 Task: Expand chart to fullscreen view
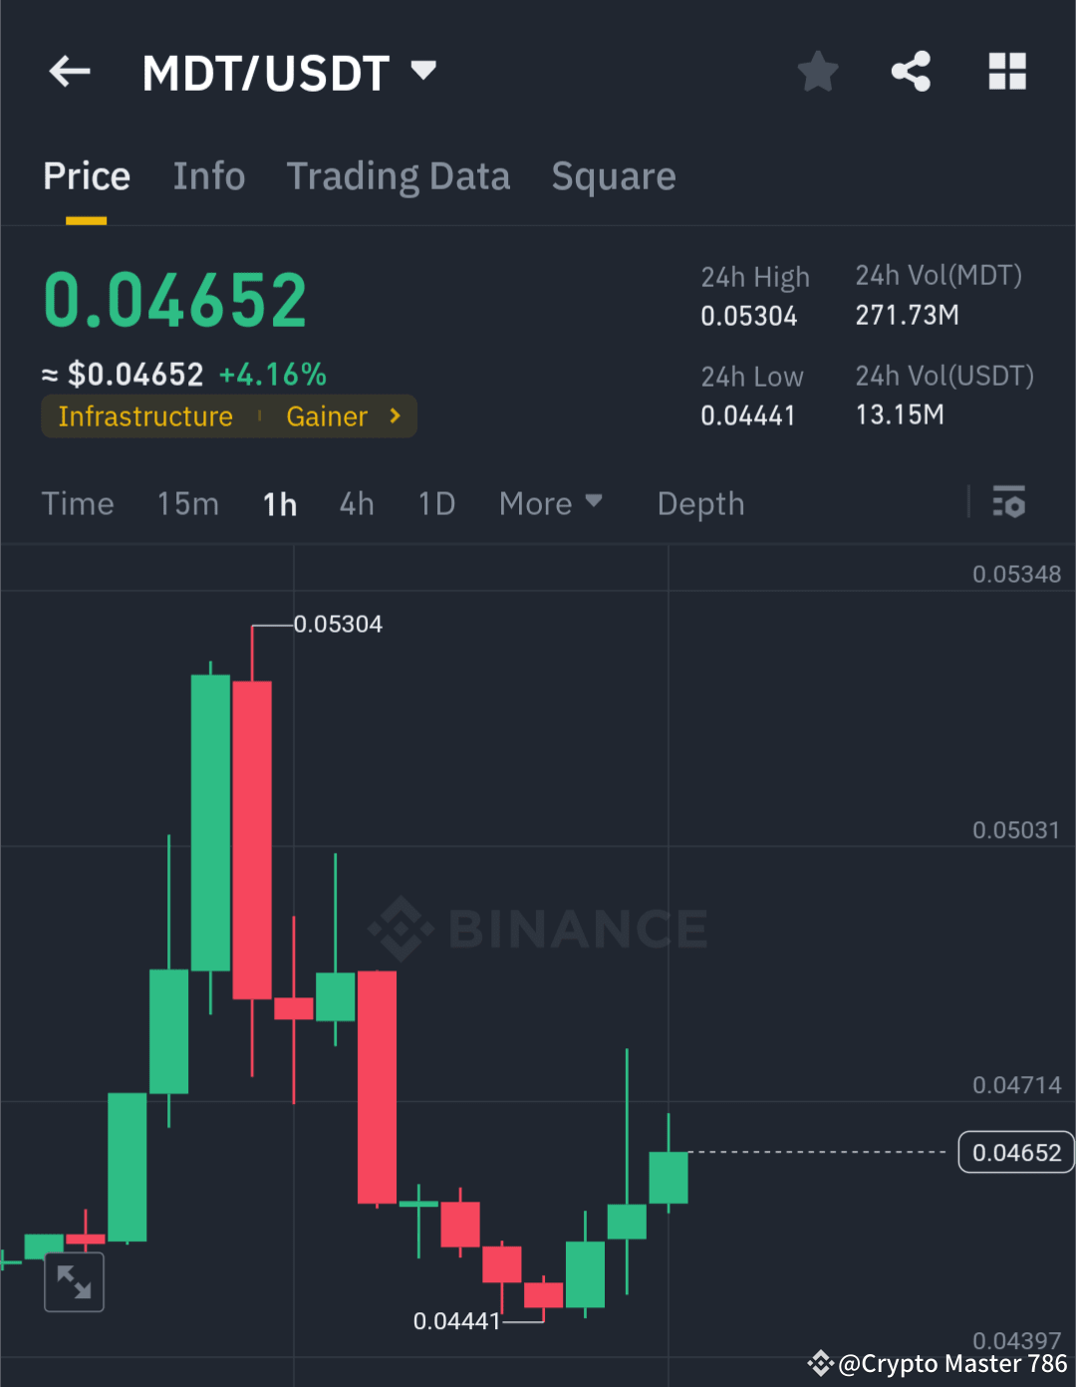tap(74, 1281)
